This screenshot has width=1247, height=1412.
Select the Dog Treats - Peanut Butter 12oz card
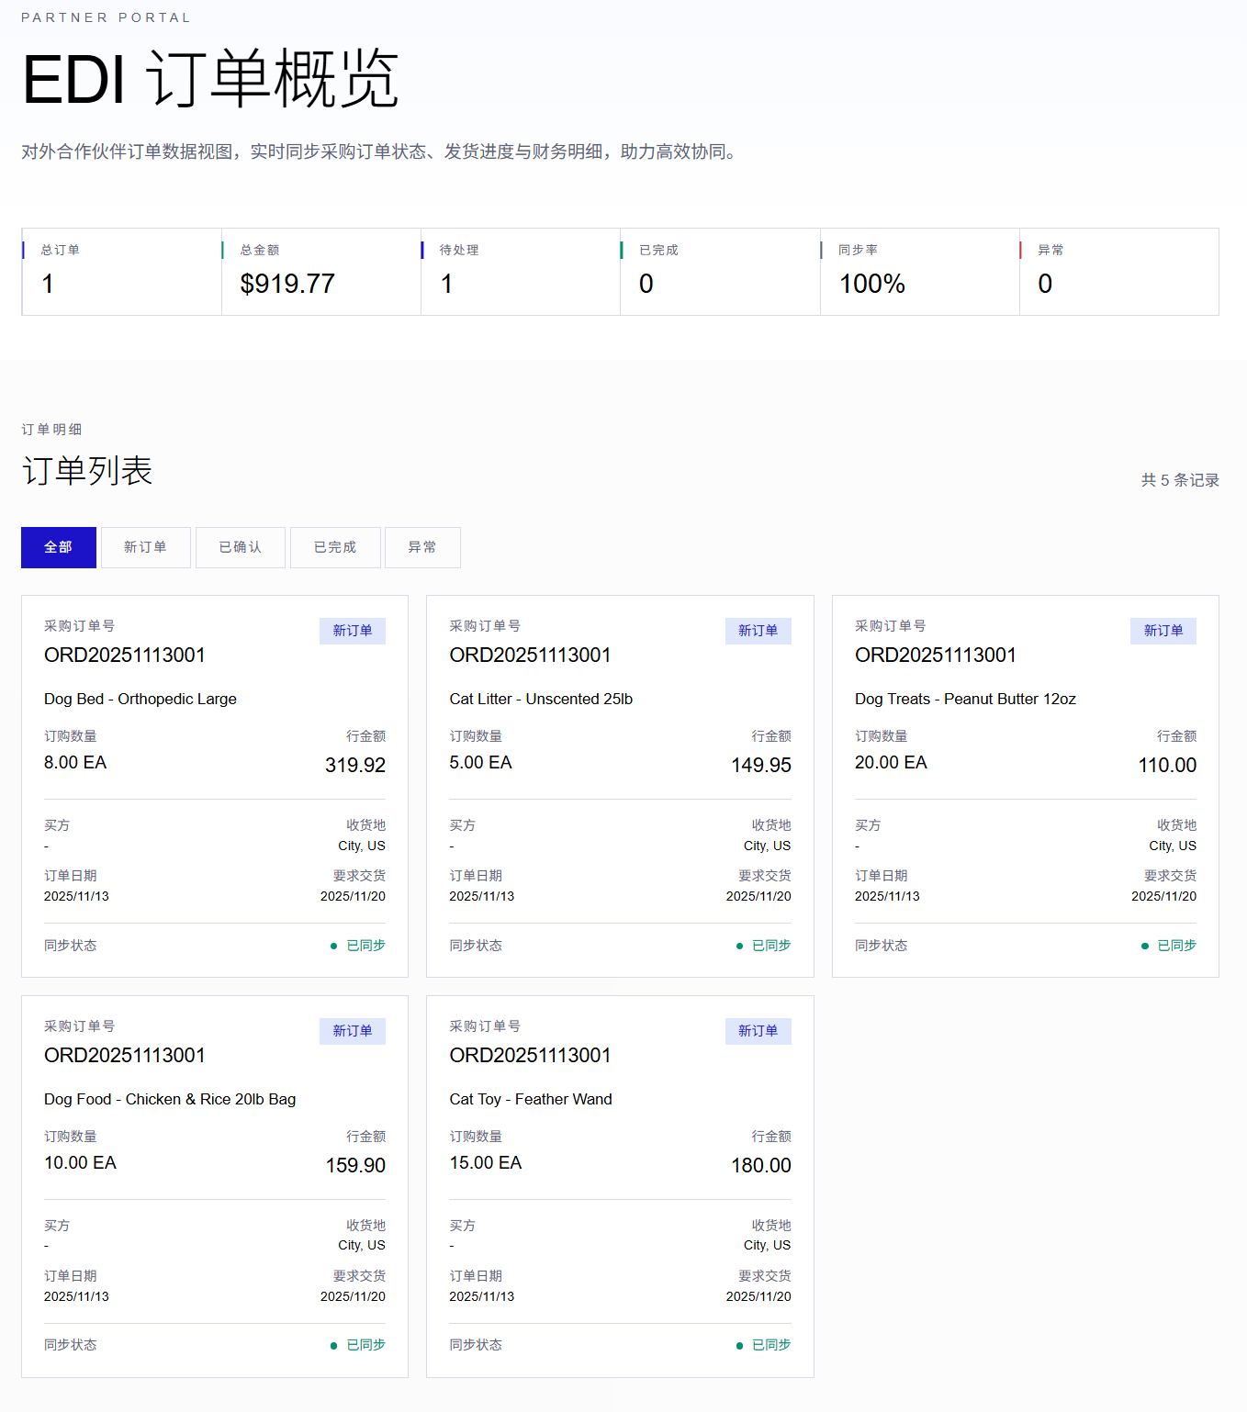click(x=1026, y=786)
